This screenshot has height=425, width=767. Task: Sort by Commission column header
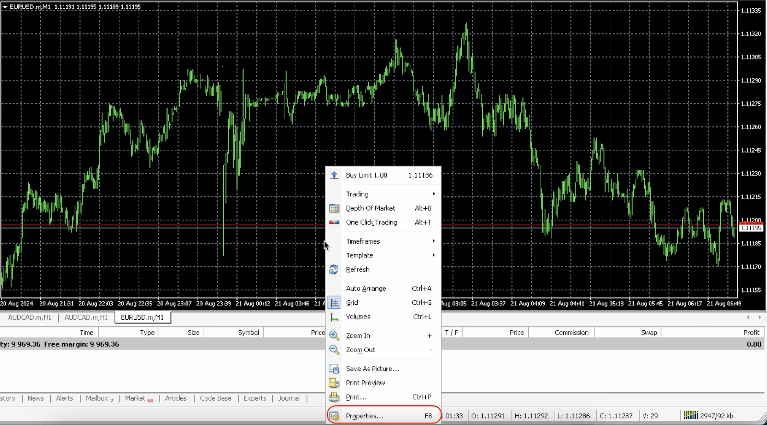[562, 333]
